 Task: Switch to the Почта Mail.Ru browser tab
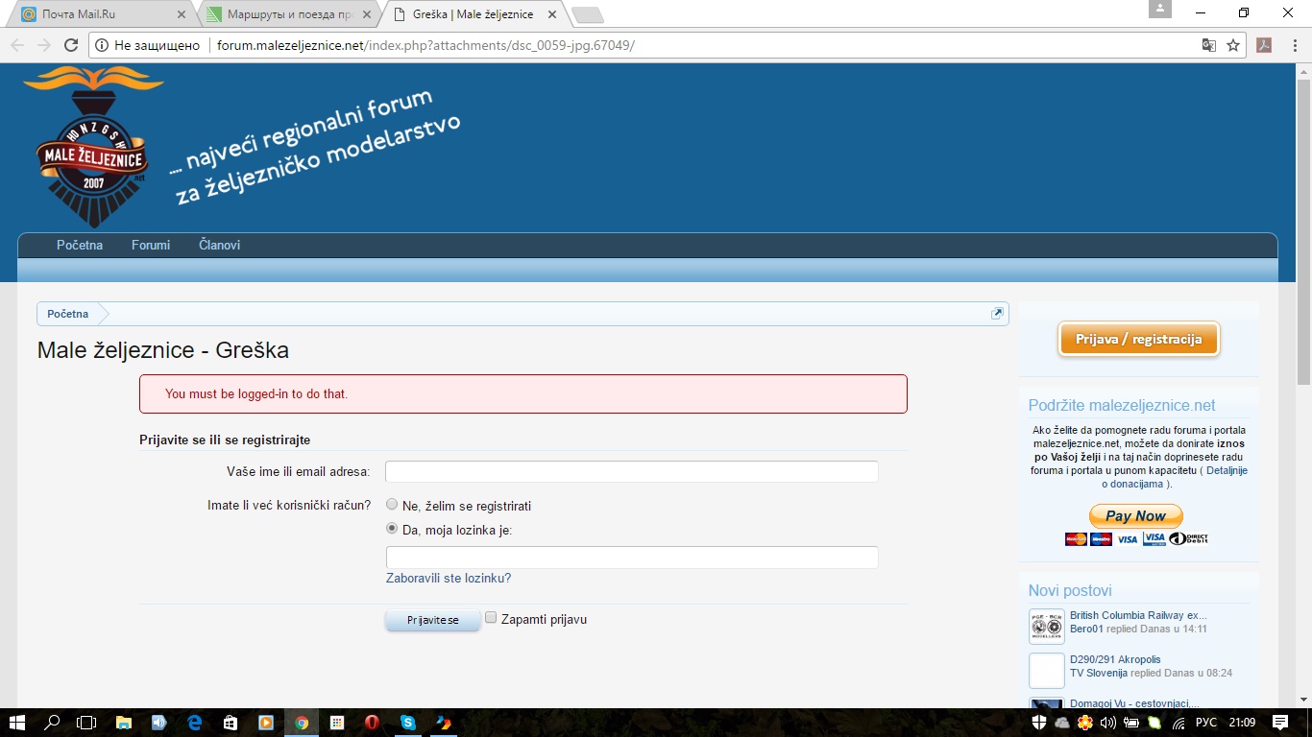100,14
